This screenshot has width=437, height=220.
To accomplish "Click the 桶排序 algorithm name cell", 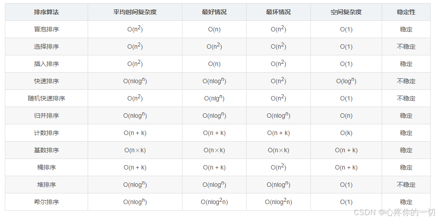I will tap(46, 167).
